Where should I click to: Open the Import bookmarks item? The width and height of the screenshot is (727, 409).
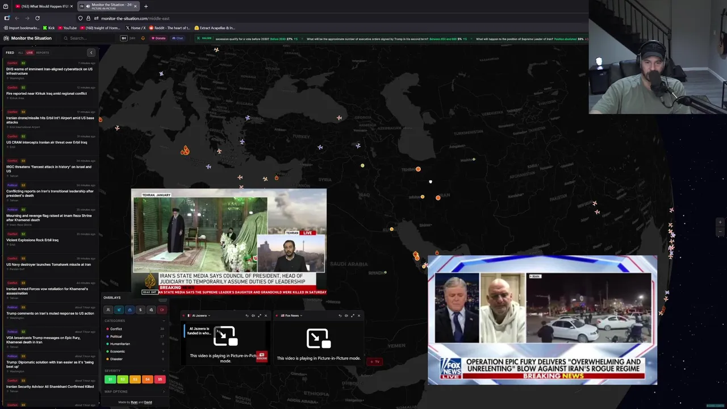click(22, 28)
